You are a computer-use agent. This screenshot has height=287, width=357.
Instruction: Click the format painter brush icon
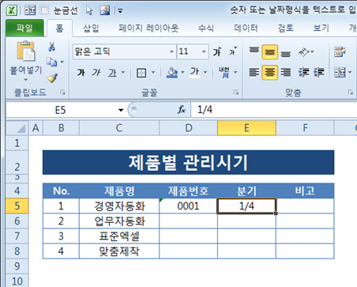[52, 78]
